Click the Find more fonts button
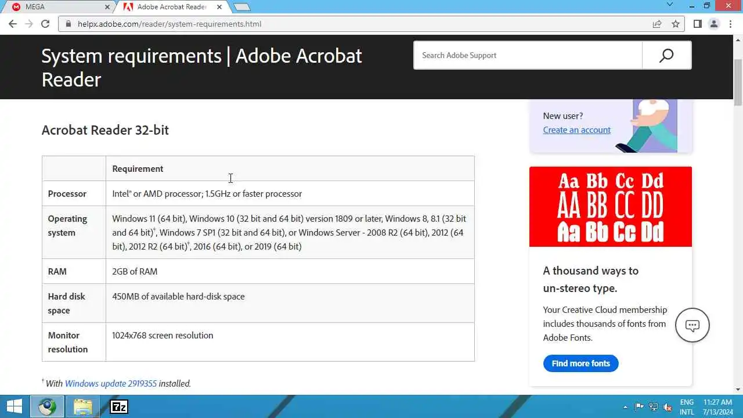 coord(580,363)
